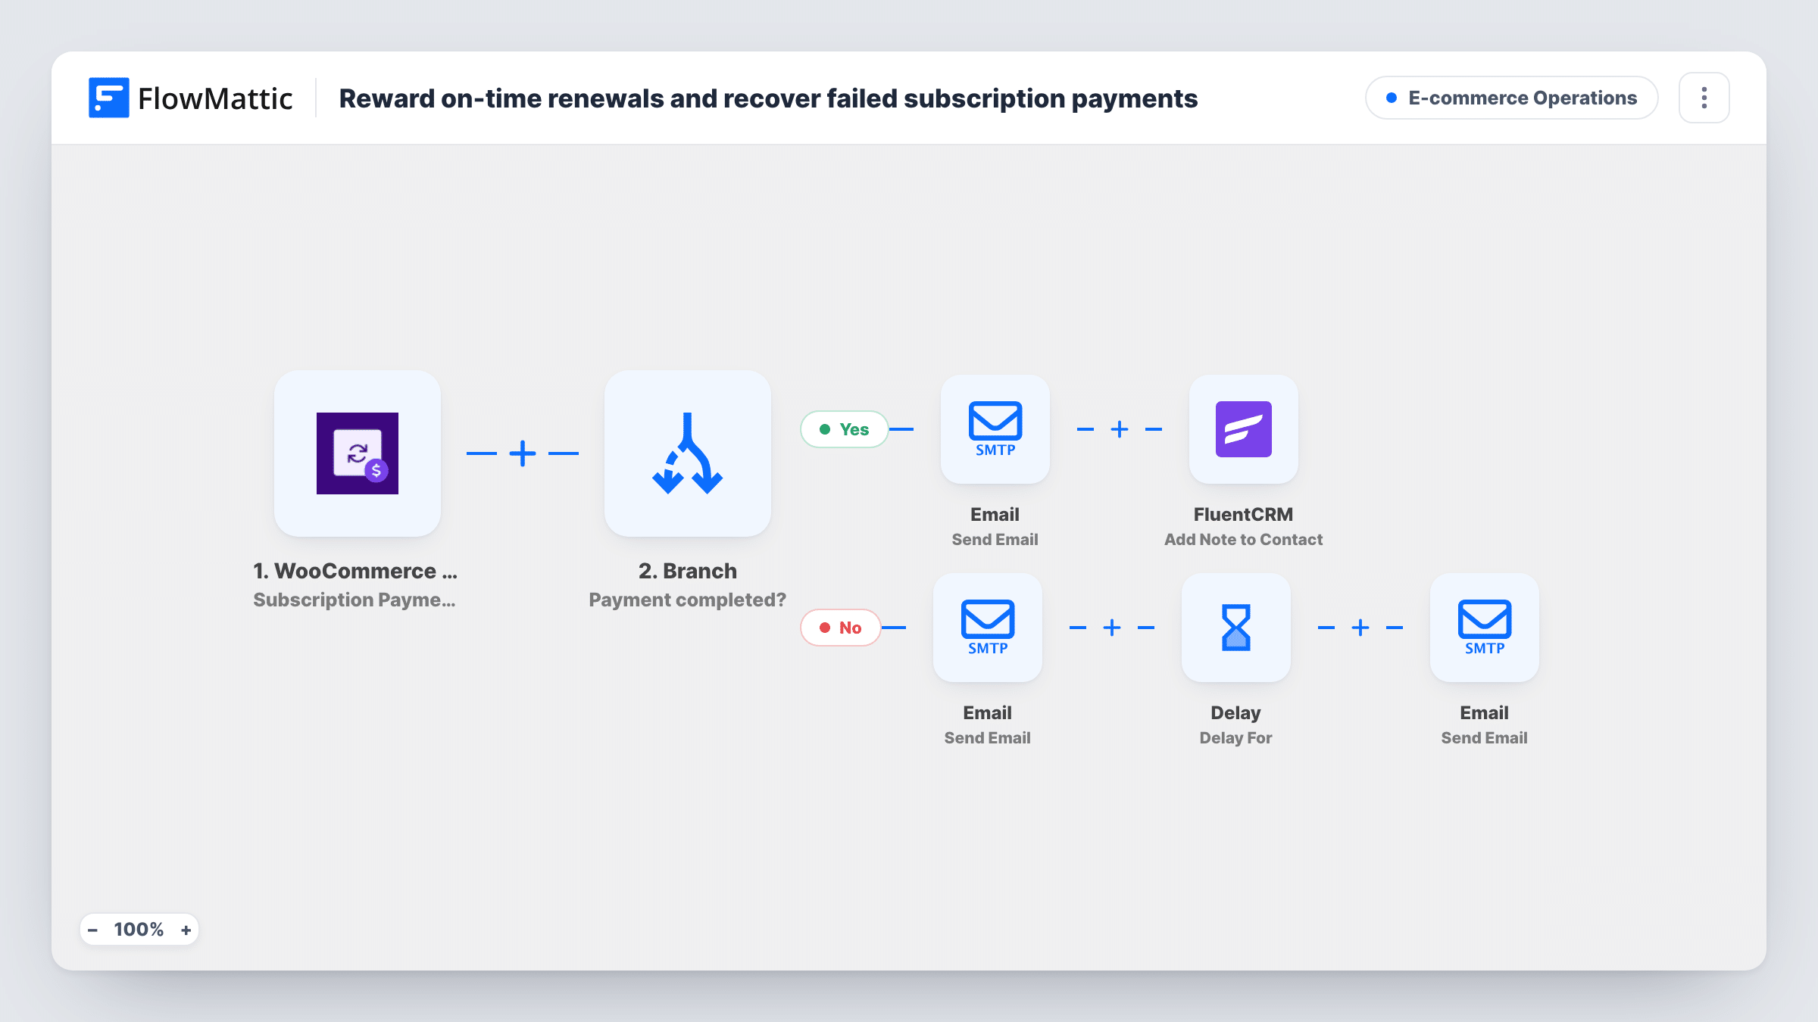Open the three-dot options menu
The image size is (1818, 1022).
click(1704, 98)
